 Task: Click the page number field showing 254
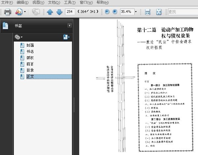(70, 12)
